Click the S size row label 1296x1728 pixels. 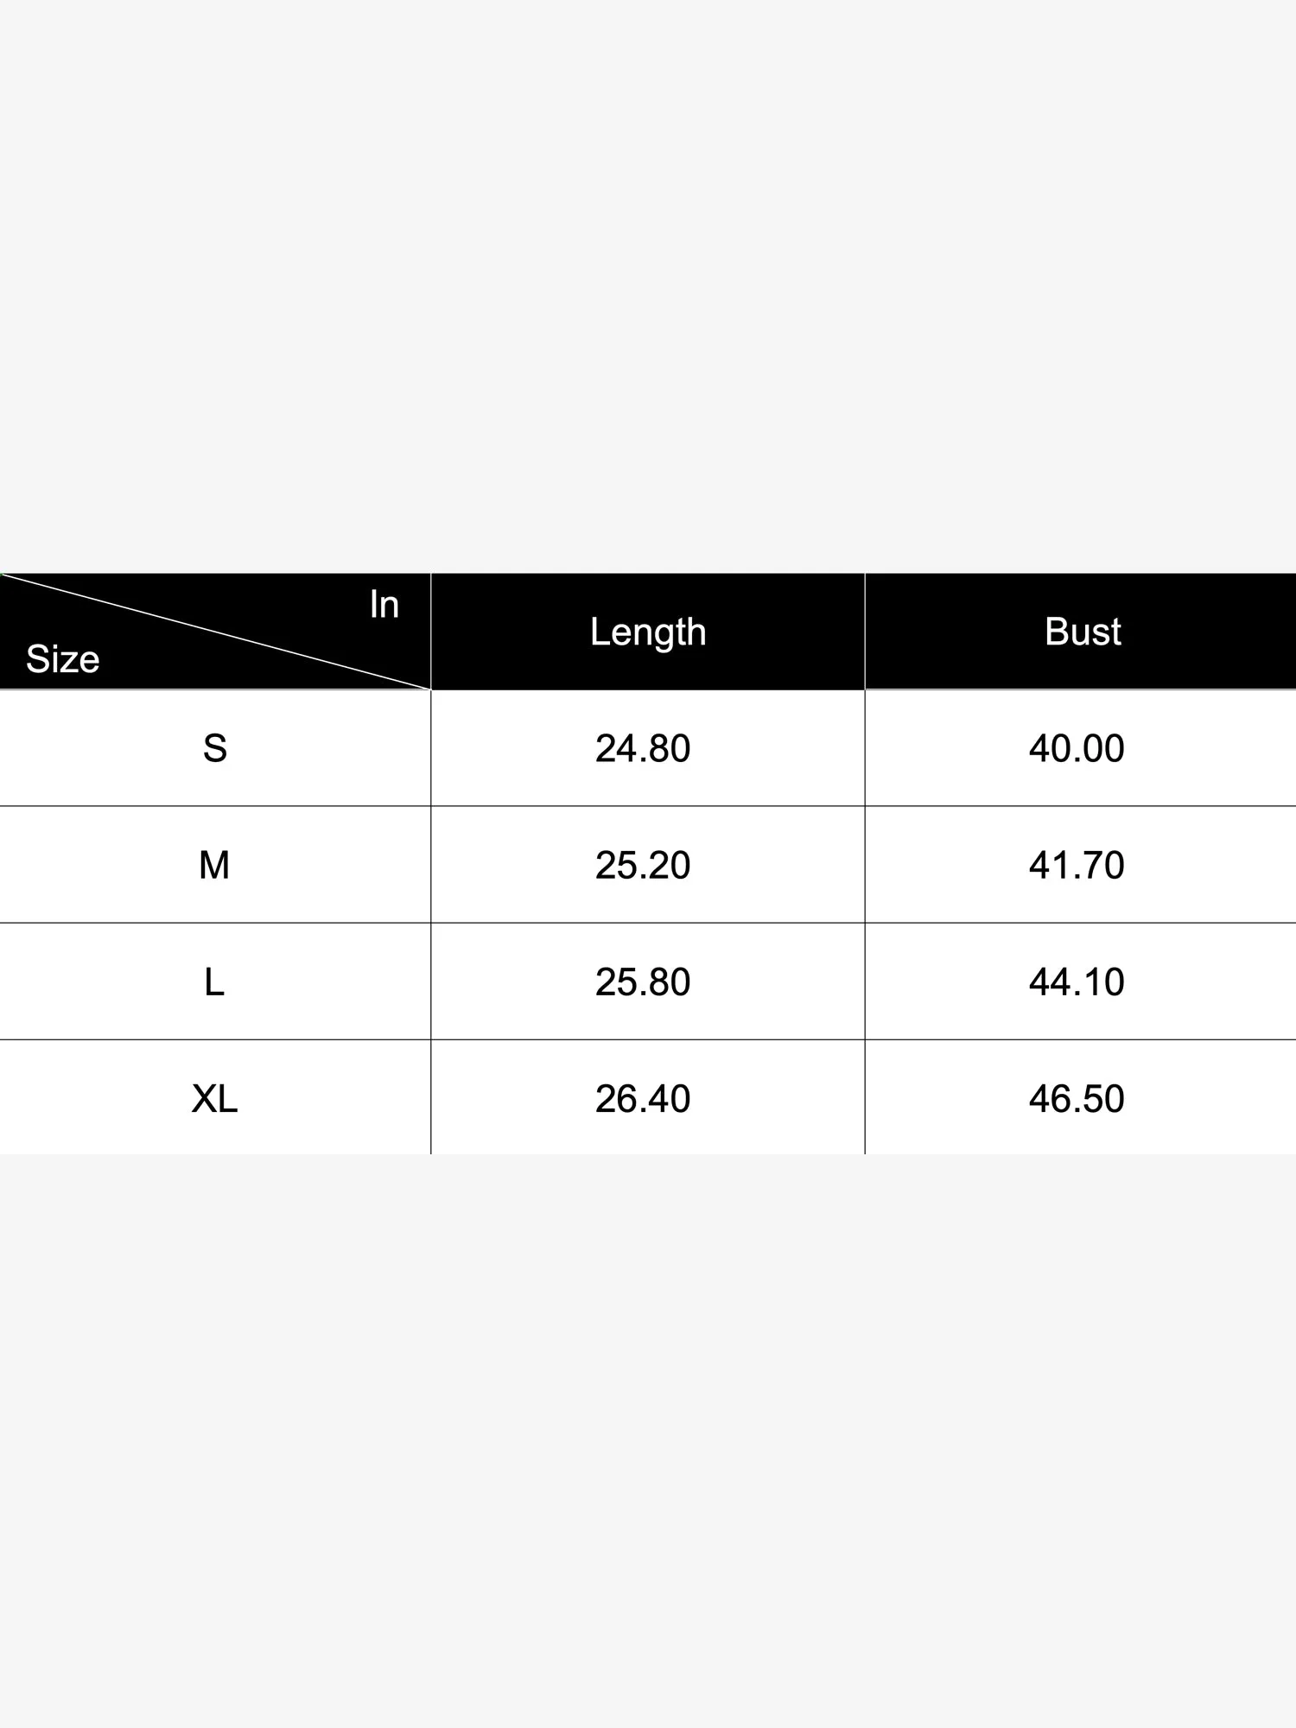(x=215, y=748)
